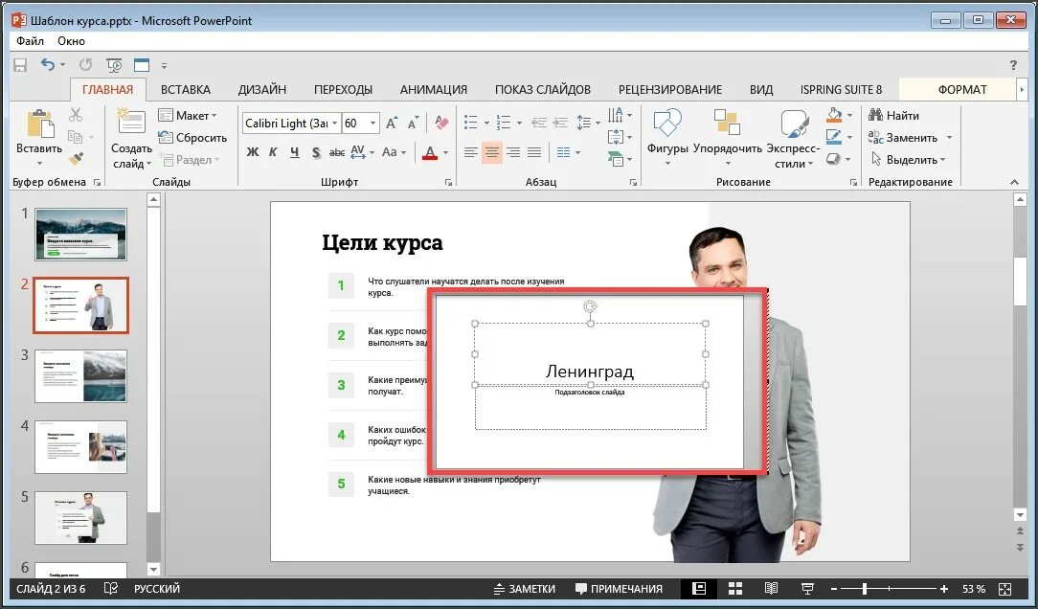Expand the Макет layout dropdown
1038x609 pixels.
click(188, 115)
